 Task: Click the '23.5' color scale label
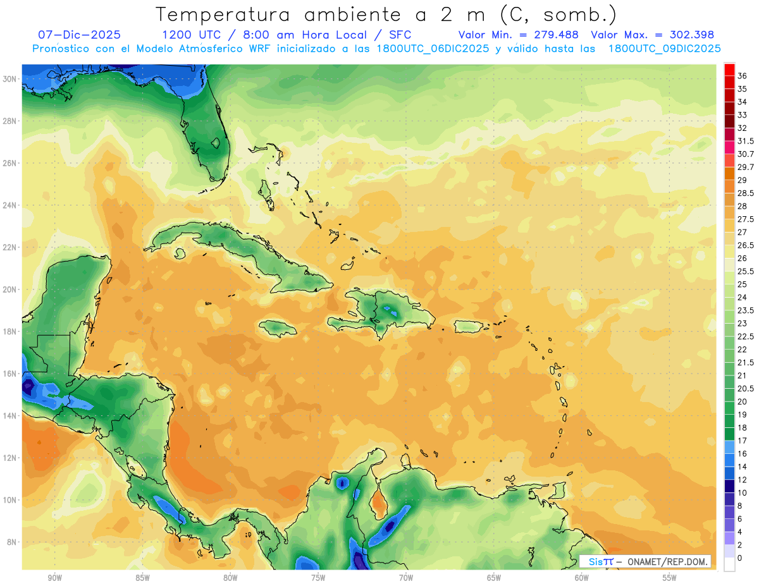click(746, 310)
